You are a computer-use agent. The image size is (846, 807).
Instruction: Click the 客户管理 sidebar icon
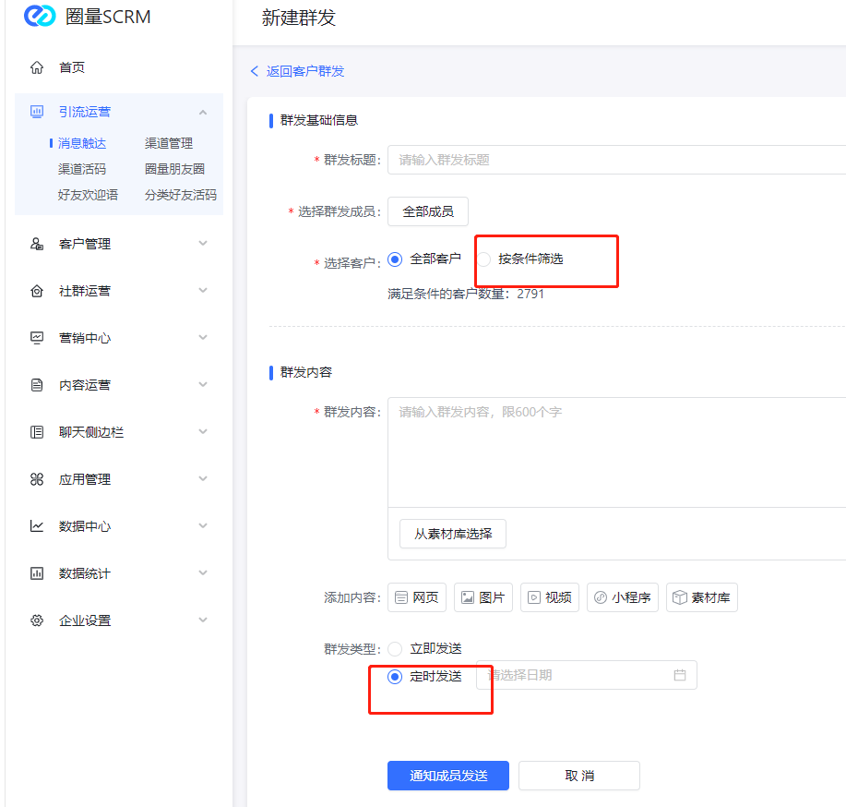(x=37, y=244)
